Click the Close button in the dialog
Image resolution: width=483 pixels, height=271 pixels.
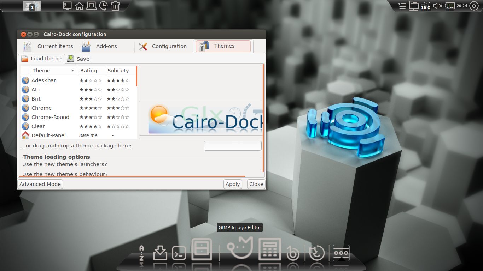point(256,184)
